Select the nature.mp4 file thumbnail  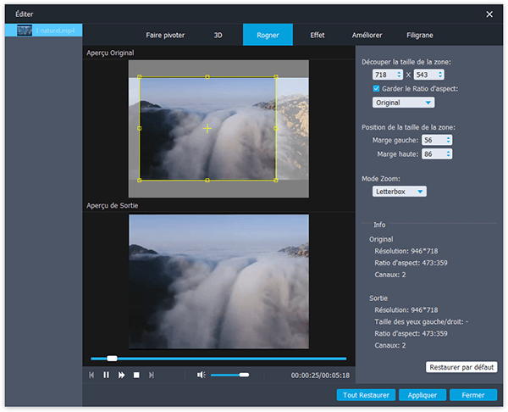[25, 31]
